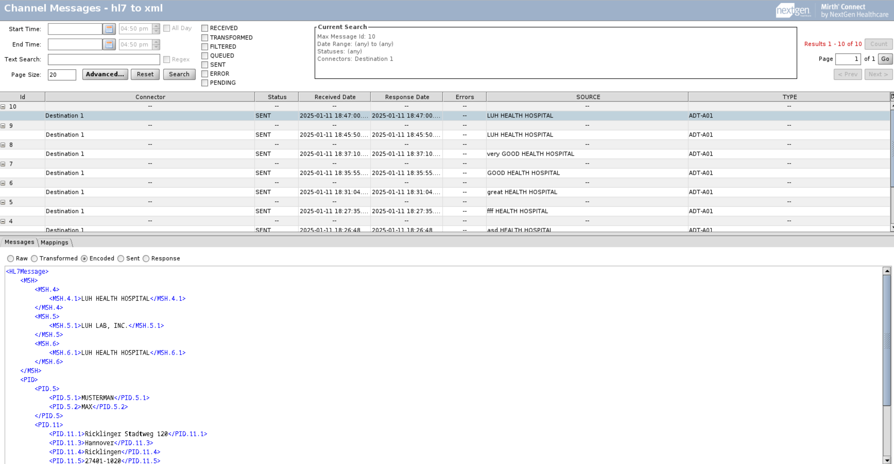Viewport: 894px width, 464px height.
Task: Collapse message 5 tree node
Action: (3, 202)
